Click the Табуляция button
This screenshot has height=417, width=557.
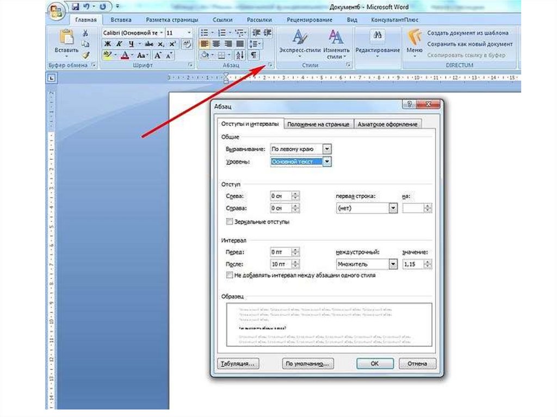[238, 364]
